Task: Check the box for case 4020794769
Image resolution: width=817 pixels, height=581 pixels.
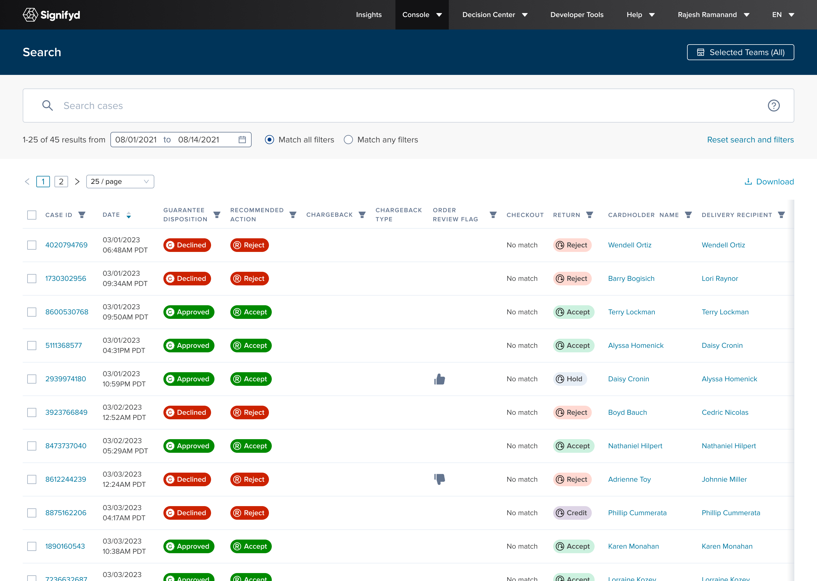Action: [x=32, y=245]
